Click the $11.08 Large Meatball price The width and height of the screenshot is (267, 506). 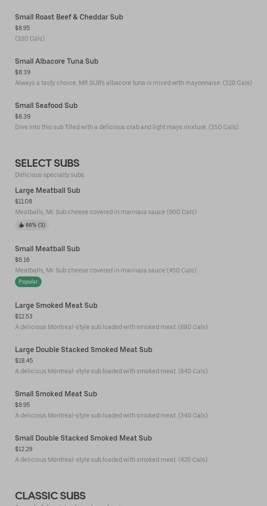click(23, 201)
